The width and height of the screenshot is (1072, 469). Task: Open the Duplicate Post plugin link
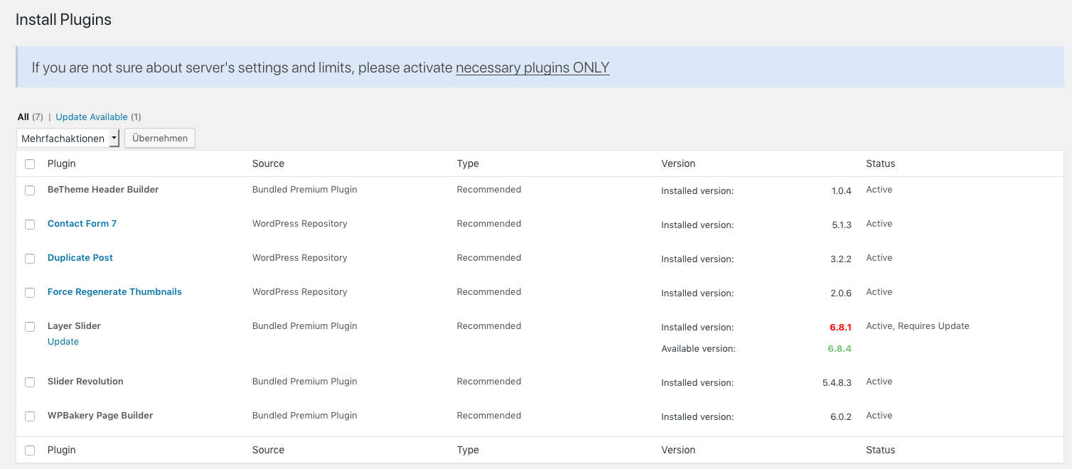coord(80,258)
